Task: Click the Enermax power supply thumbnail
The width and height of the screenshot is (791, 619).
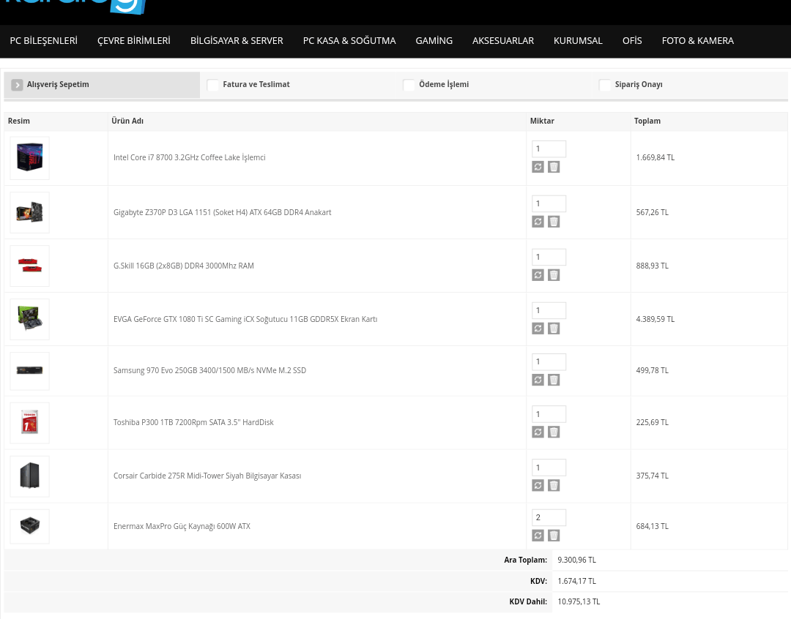Action: click(30, 526)
